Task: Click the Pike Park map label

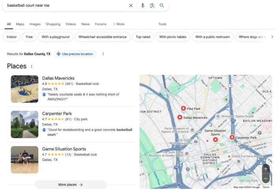Action: coord(194,109)
